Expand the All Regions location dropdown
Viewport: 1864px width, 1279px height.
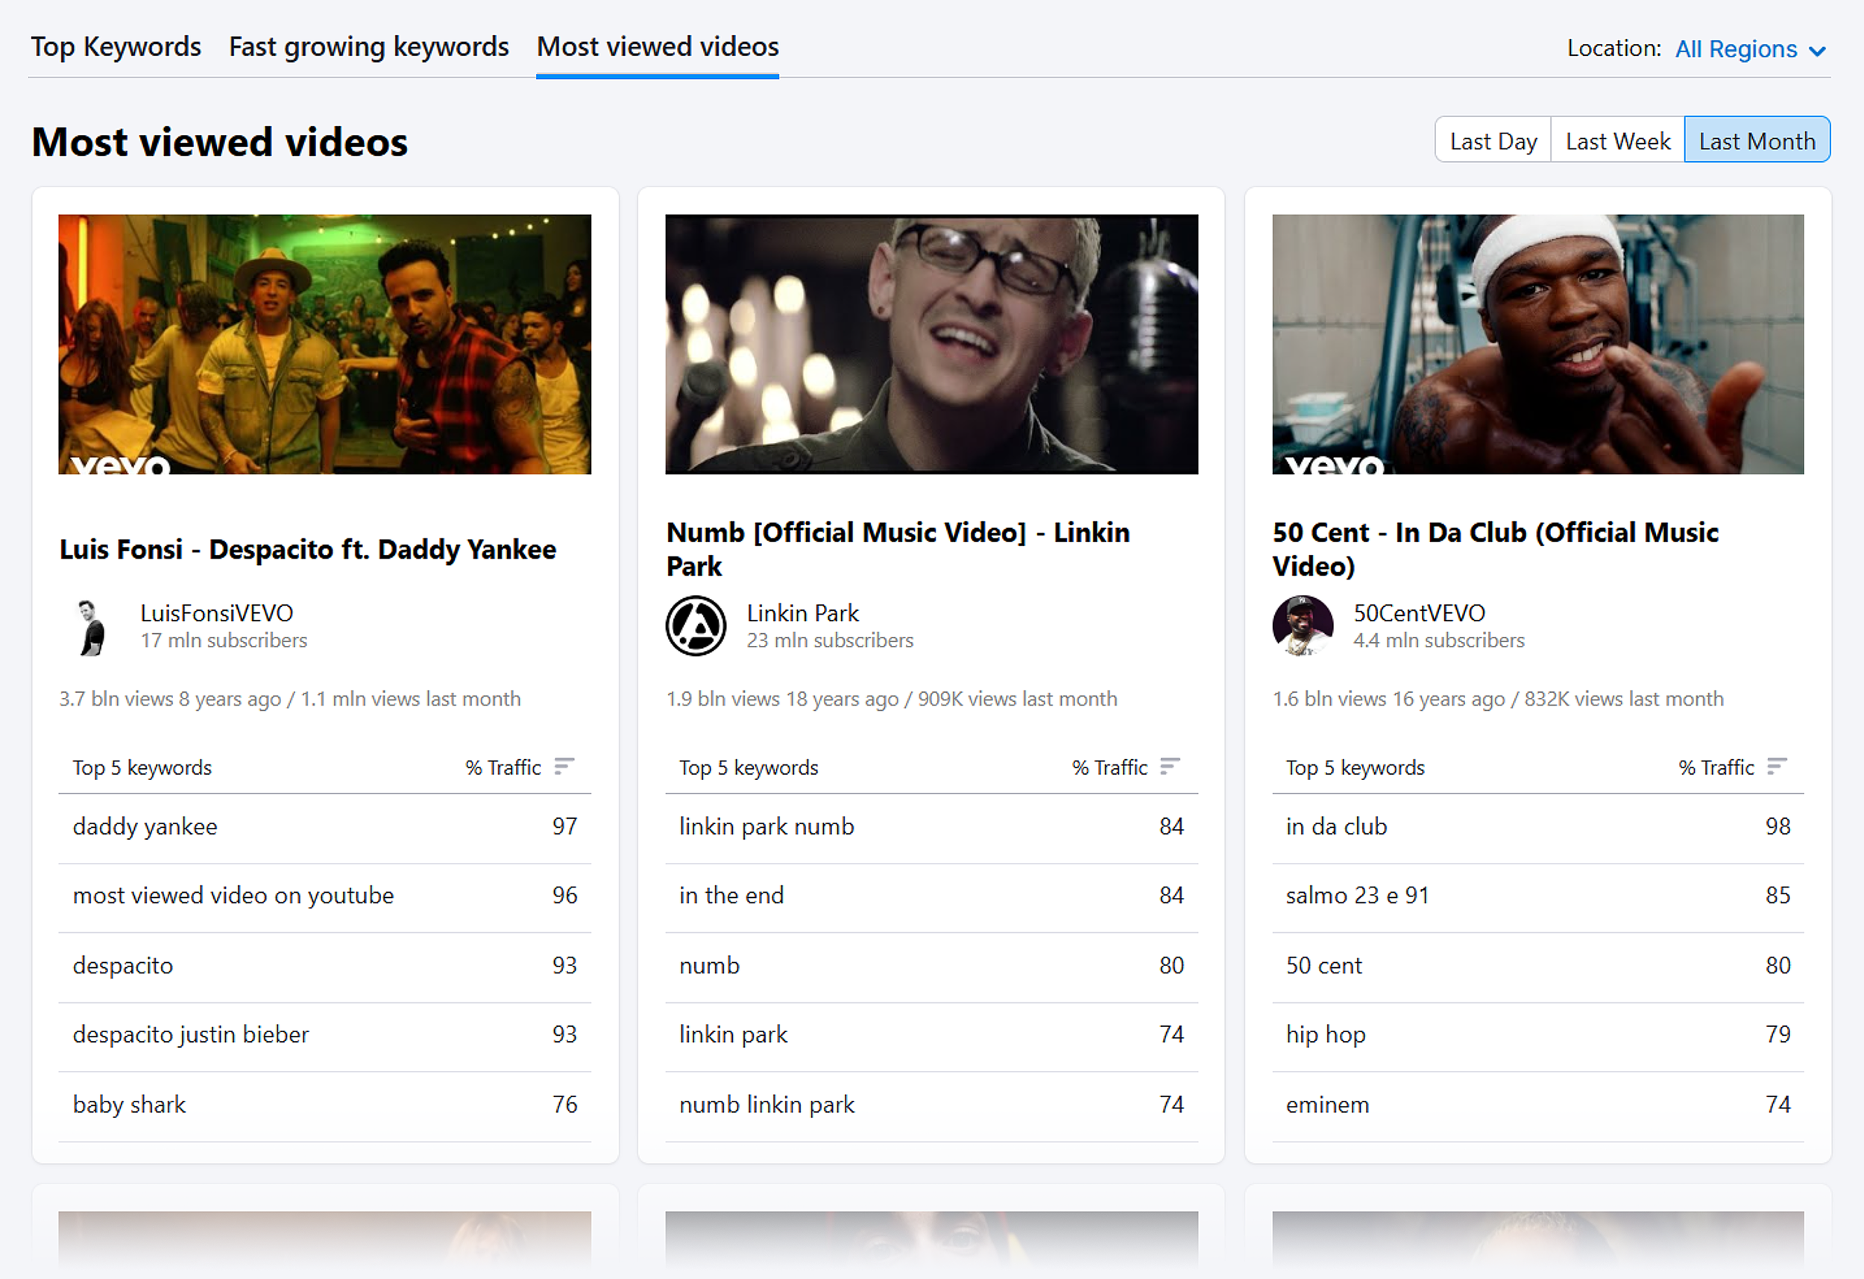coord(1750,49)
